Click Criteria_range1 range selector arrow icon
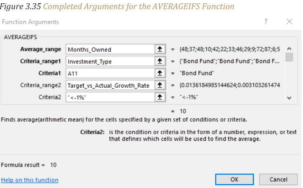Screen dimensions: 303x188 point(160,61)
